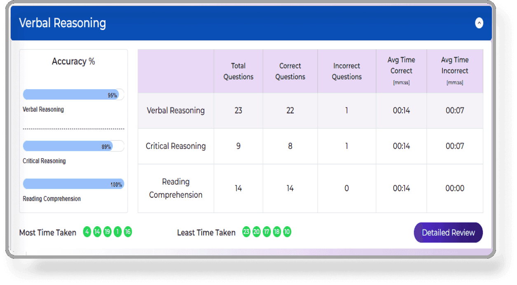
Task: Open question 18 under Least Time Taken
Action: point(277,232)
